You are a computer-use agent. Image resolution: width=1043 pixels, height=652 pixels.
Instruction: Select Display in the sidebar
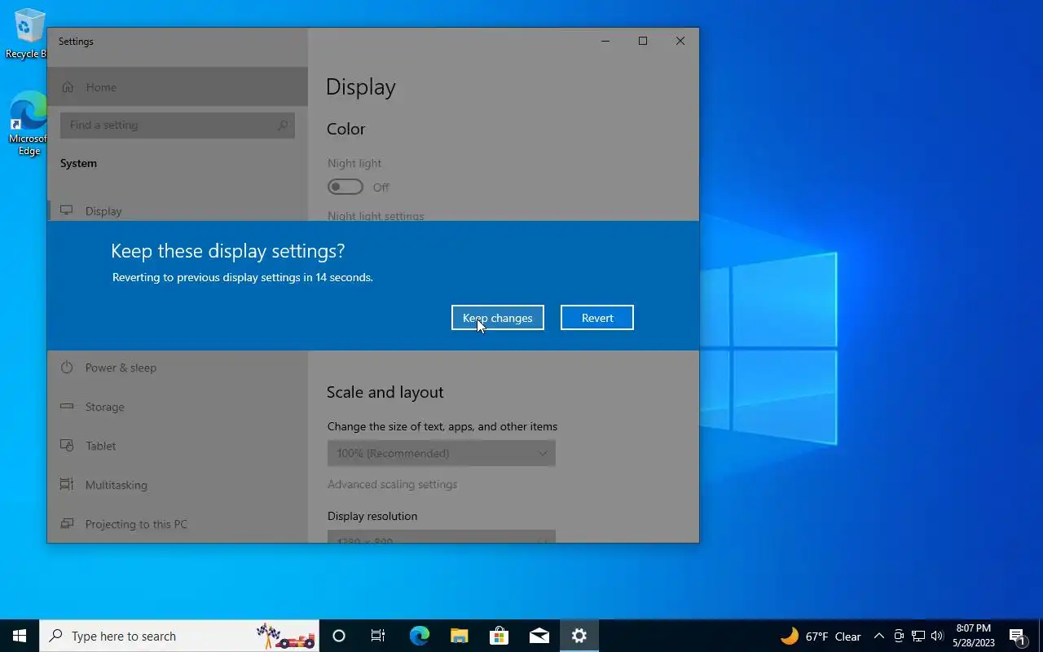pos(178,210)
